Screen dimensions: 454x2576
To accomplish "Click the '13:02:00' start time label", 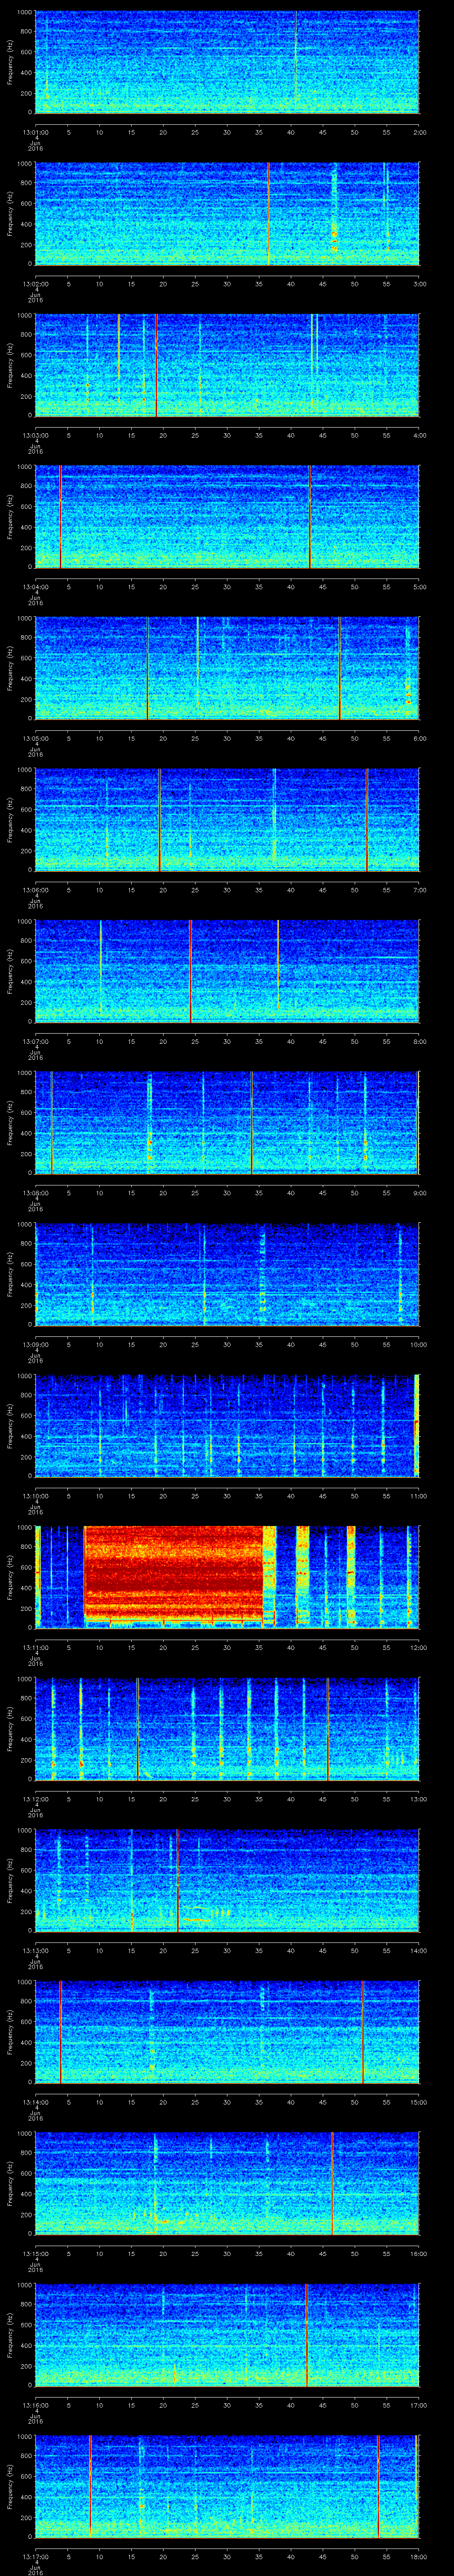I will pos(36,284).
